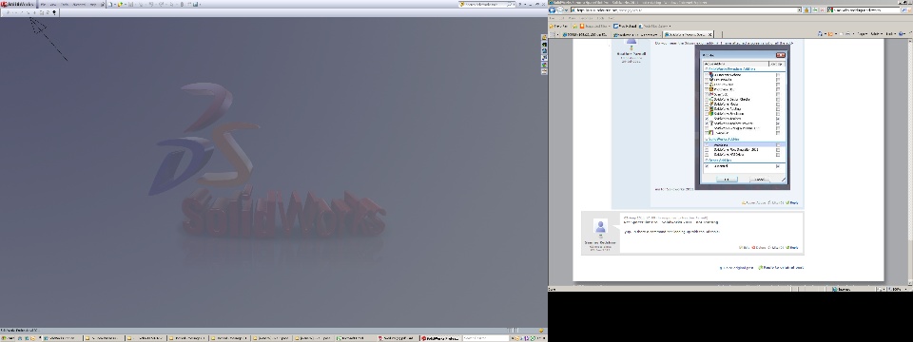Open the Page dropdown in IE command bar

coord(862,34)
